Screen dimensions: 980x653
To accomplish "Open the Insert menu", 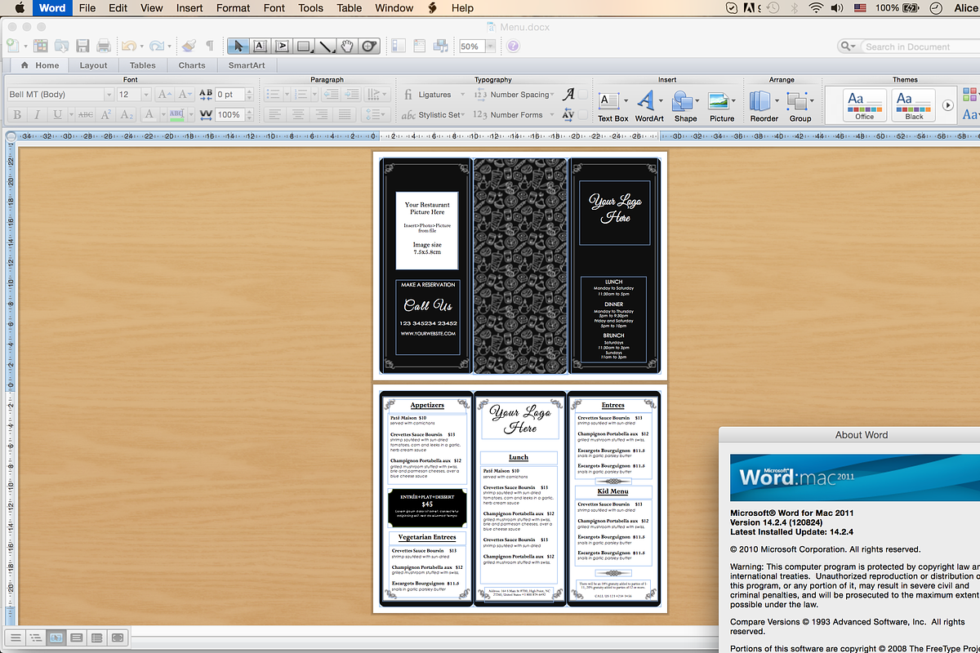I will (189, 8).
